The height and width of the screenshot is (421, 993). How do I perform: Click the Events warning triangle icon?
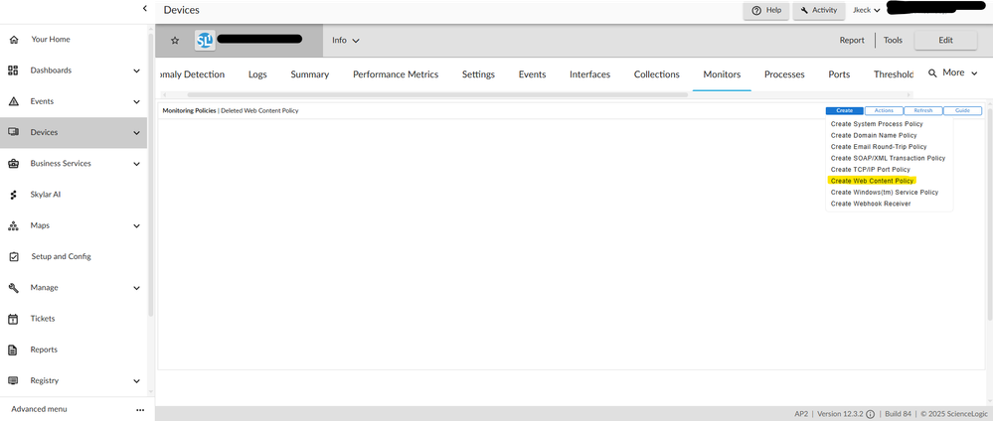click(13, 101)
